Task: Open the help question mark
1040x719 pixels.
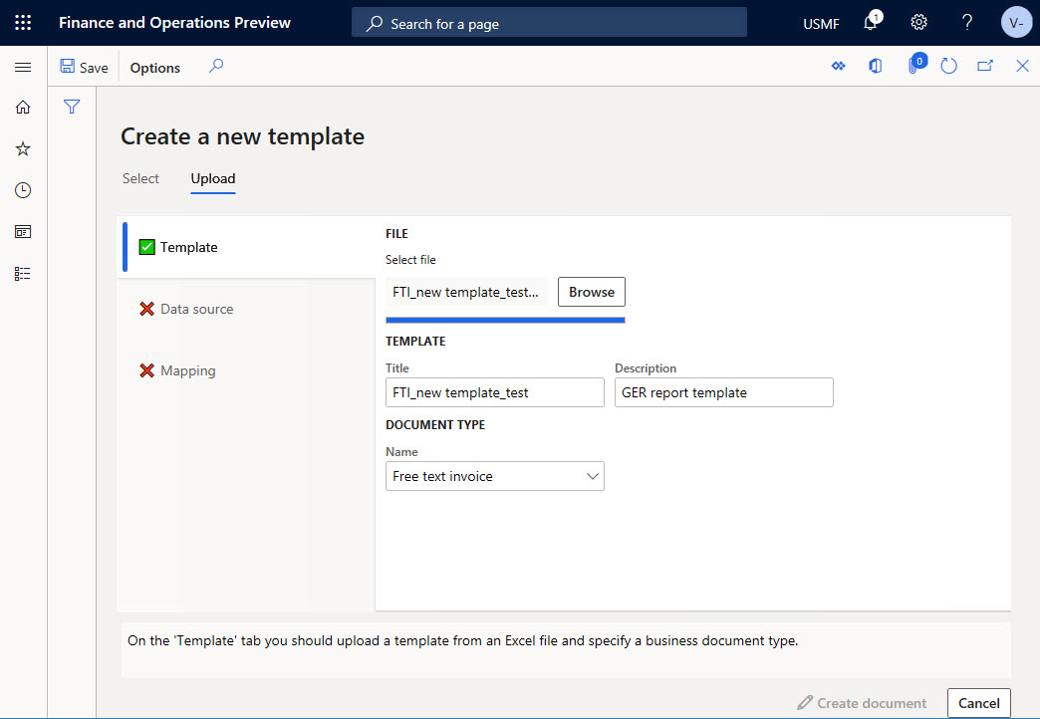Action: coord(967,23)
